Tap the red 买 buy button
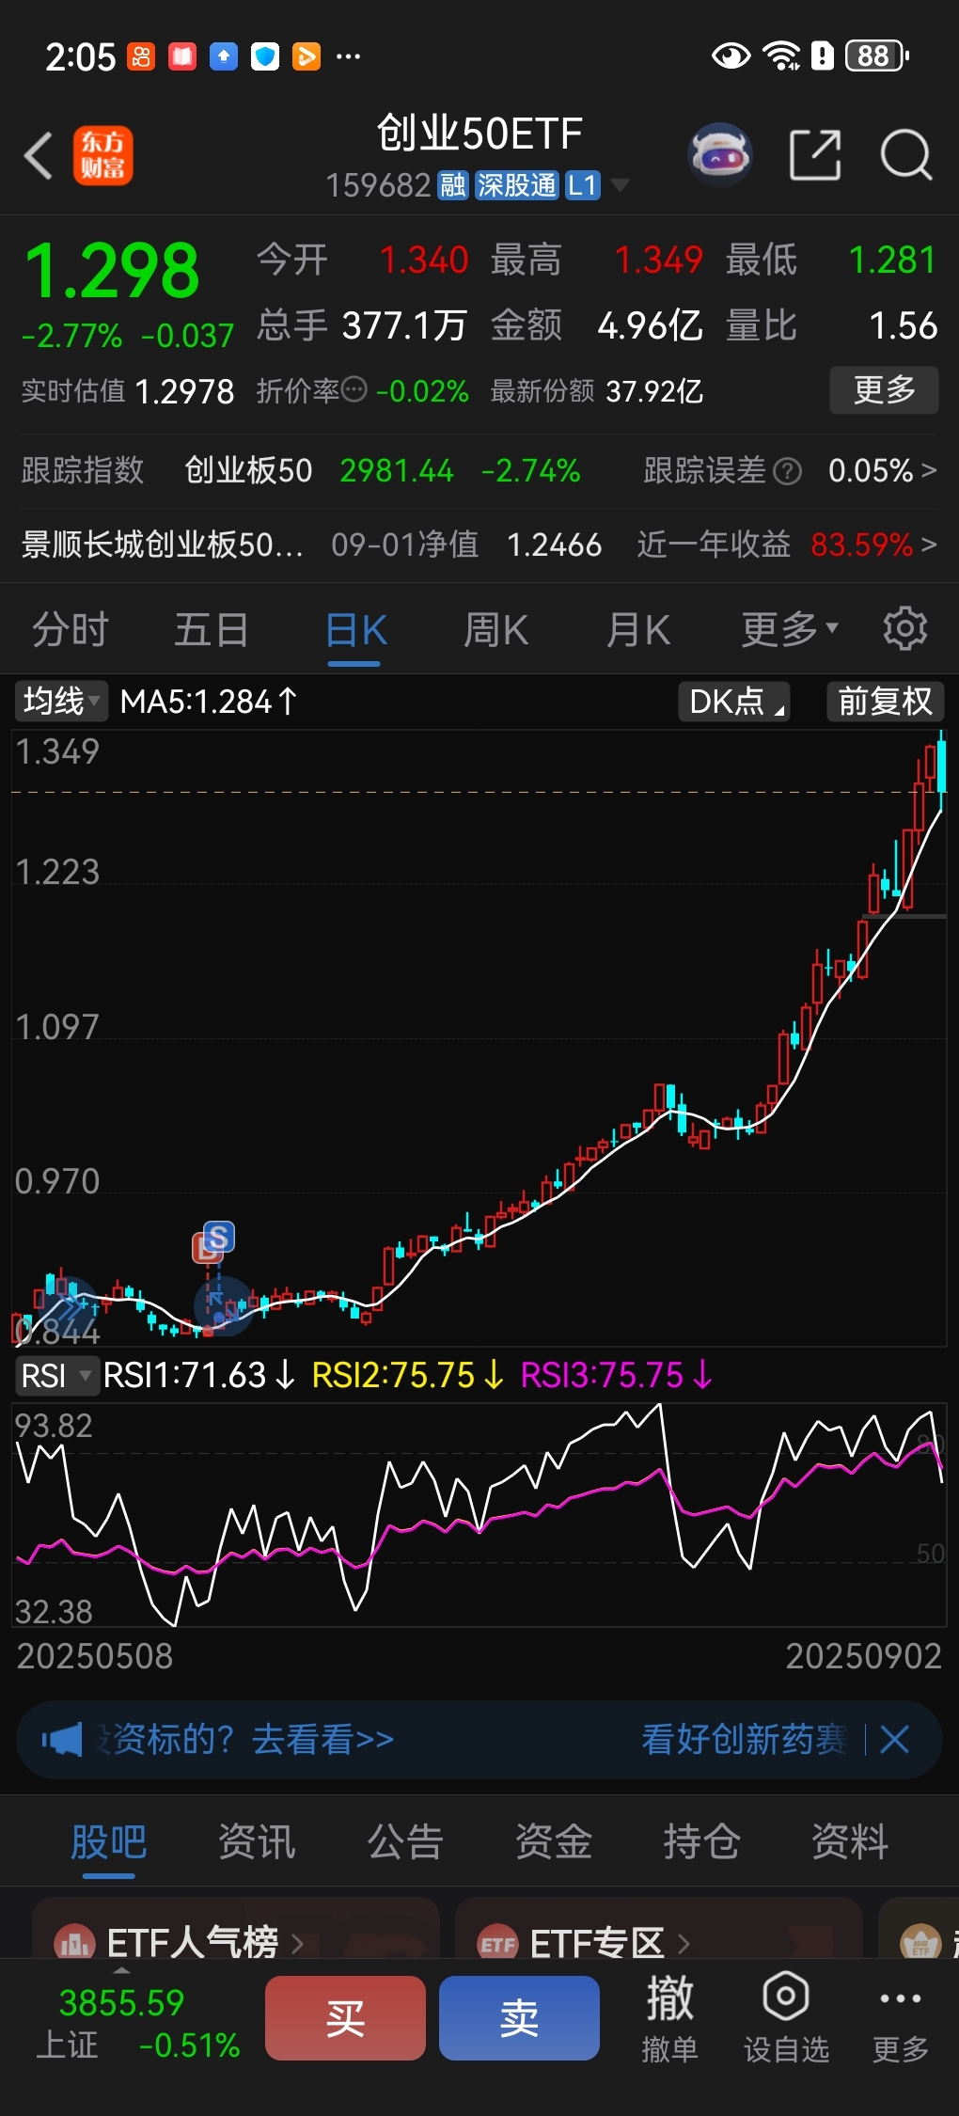This screenshot has height=2116, width=959. [x=345, y=2018]
